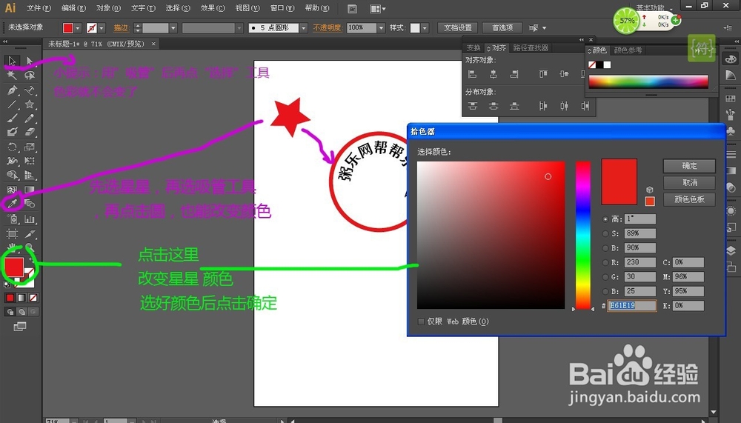Open the 效果(C) menu
741x423 pixels.
[213, 8]
